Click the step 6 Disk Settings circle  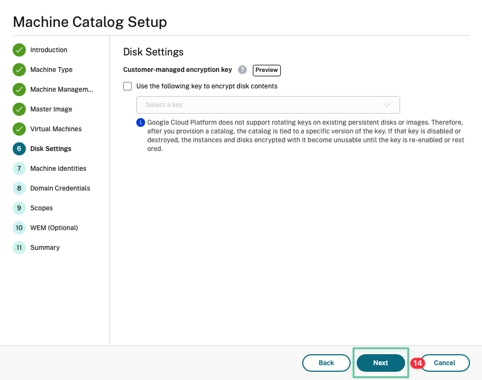coord(19,149)
